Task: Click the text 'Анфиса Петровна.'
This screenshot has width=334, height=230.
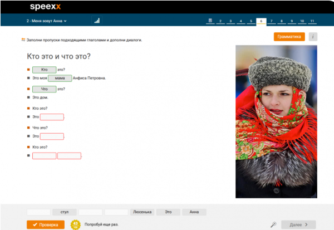Action: coord(89,78)
